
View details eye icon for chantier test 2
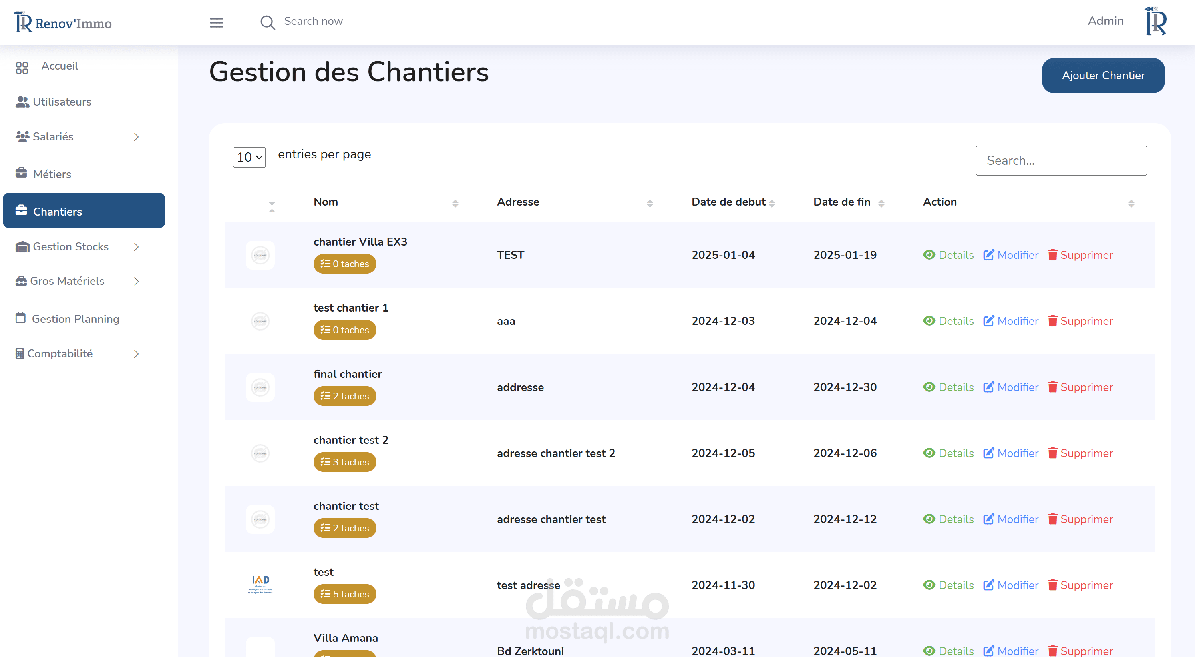coord(929,453)
